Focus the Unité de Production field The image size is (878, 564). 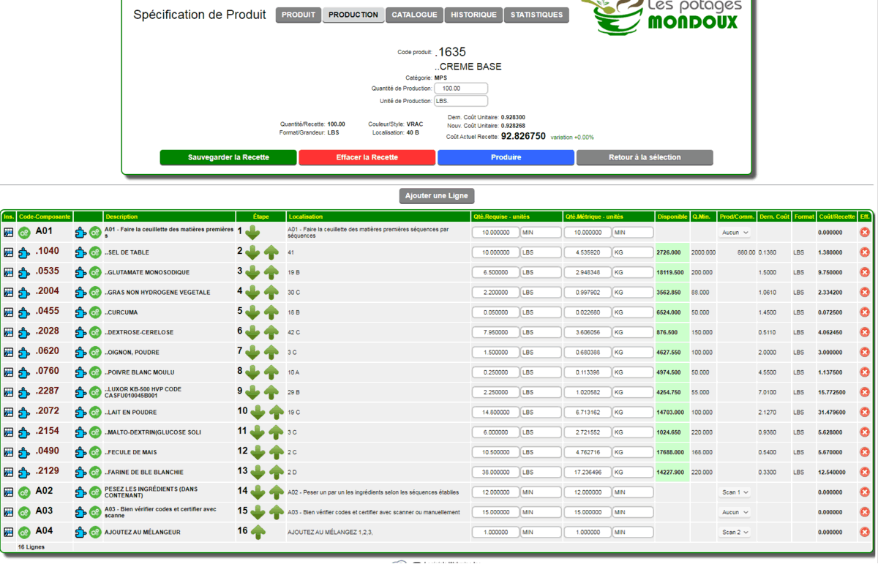pyautogui.click(x=461, y=101)
